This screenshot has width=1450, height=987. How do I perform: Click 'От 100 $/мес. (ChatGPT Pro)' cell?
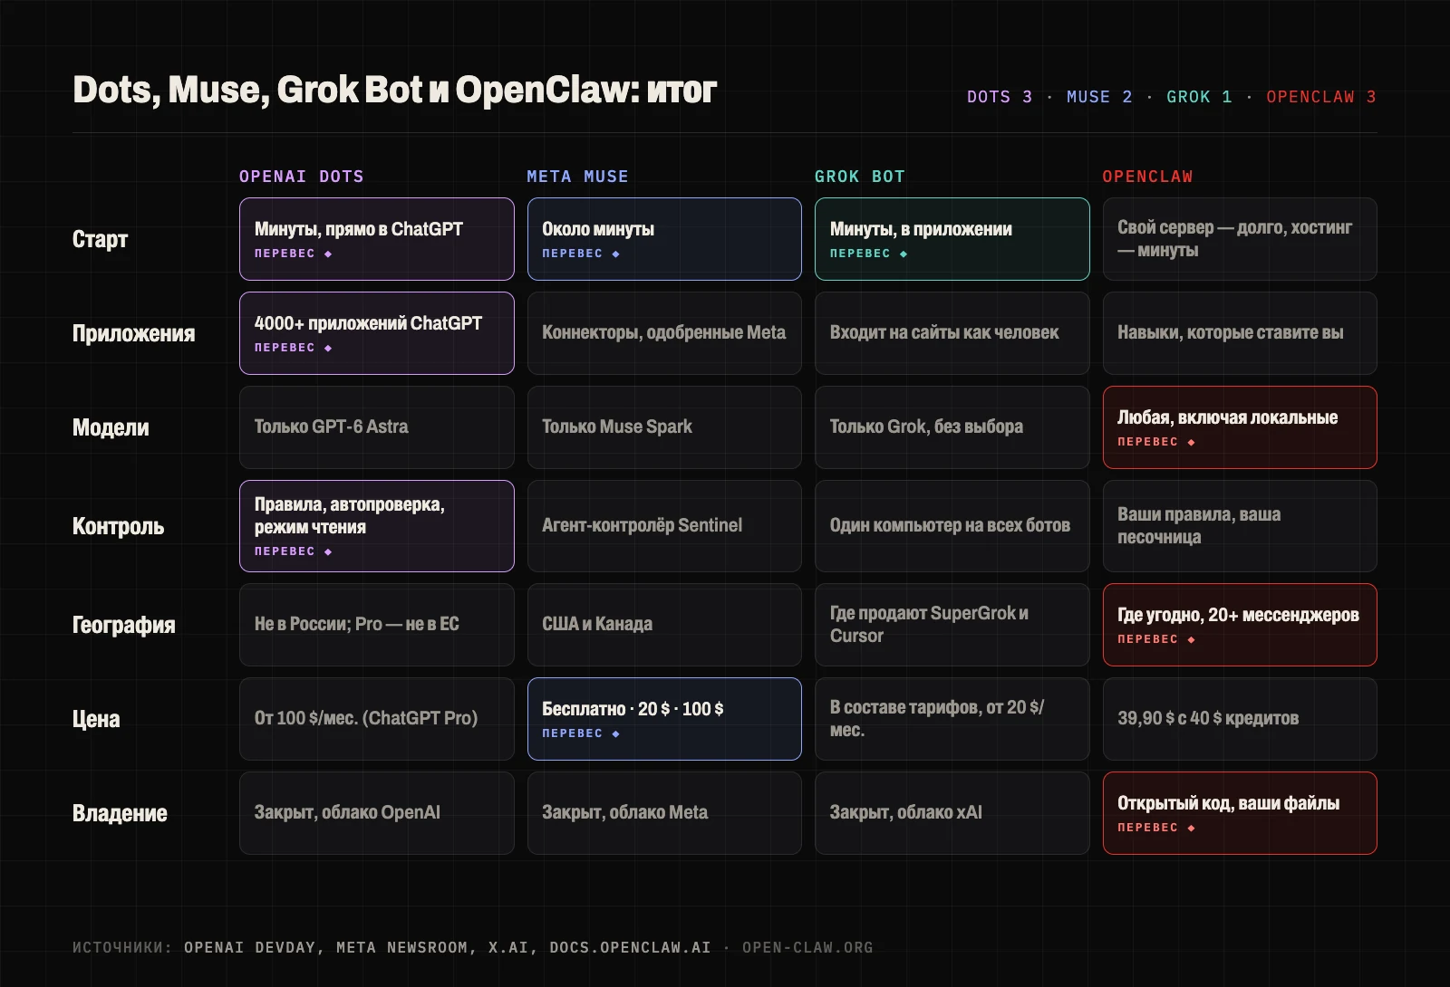click(x=376, y=719)
